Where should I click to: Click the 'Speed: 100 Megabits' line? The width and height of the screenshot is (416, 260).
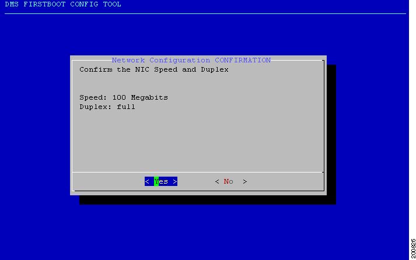tap(124, 97)
